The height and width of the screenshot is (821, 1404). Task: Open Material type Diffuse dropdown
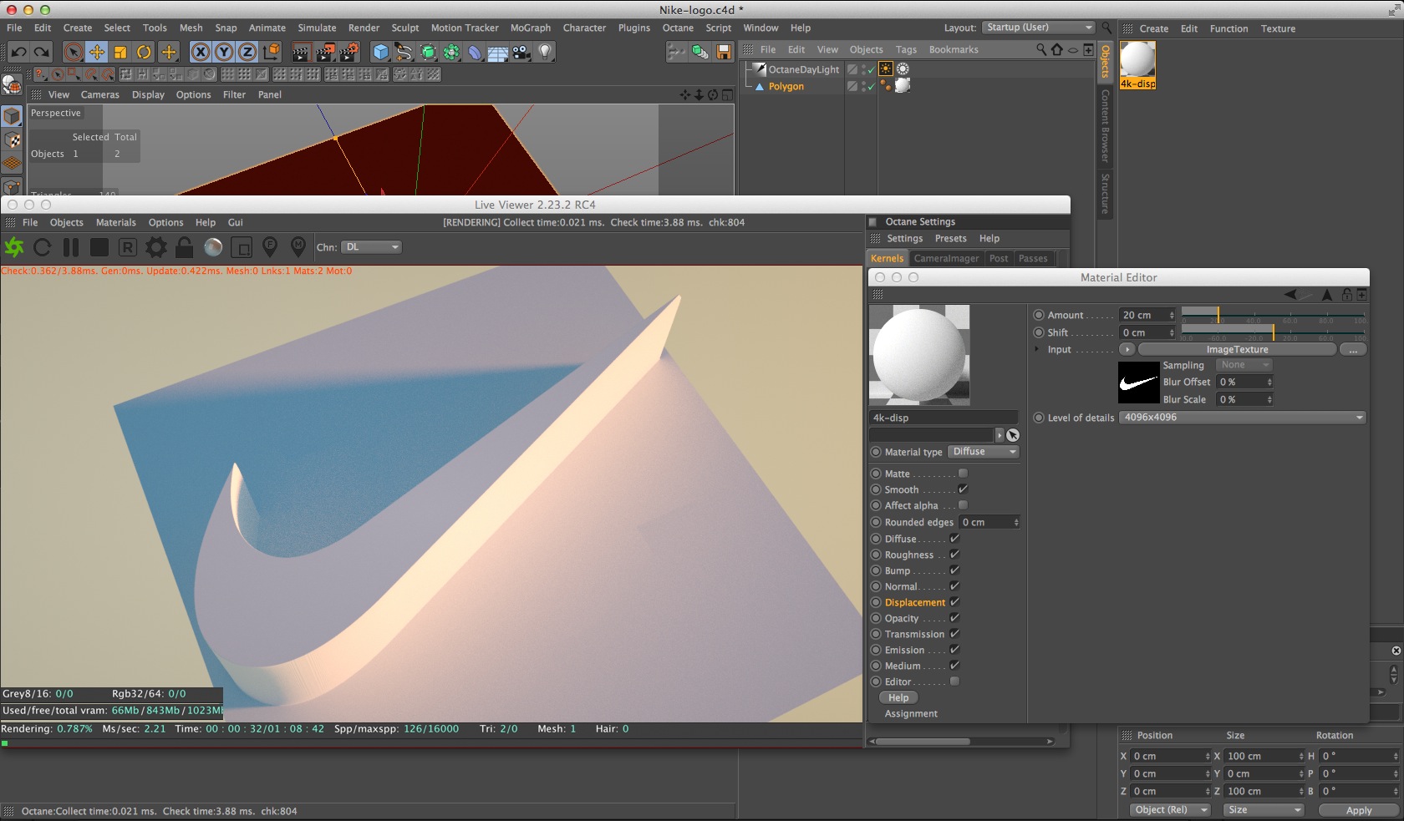click(x=984, y=452)
